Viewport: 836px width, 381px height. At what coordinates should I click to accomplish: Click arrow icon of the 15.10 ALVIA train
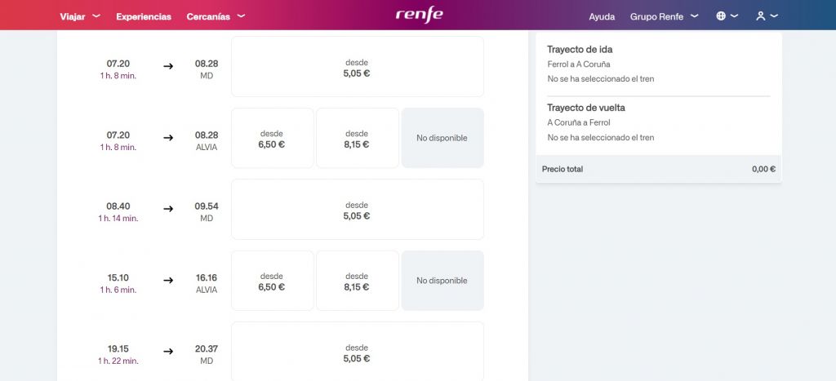point(168,281)
